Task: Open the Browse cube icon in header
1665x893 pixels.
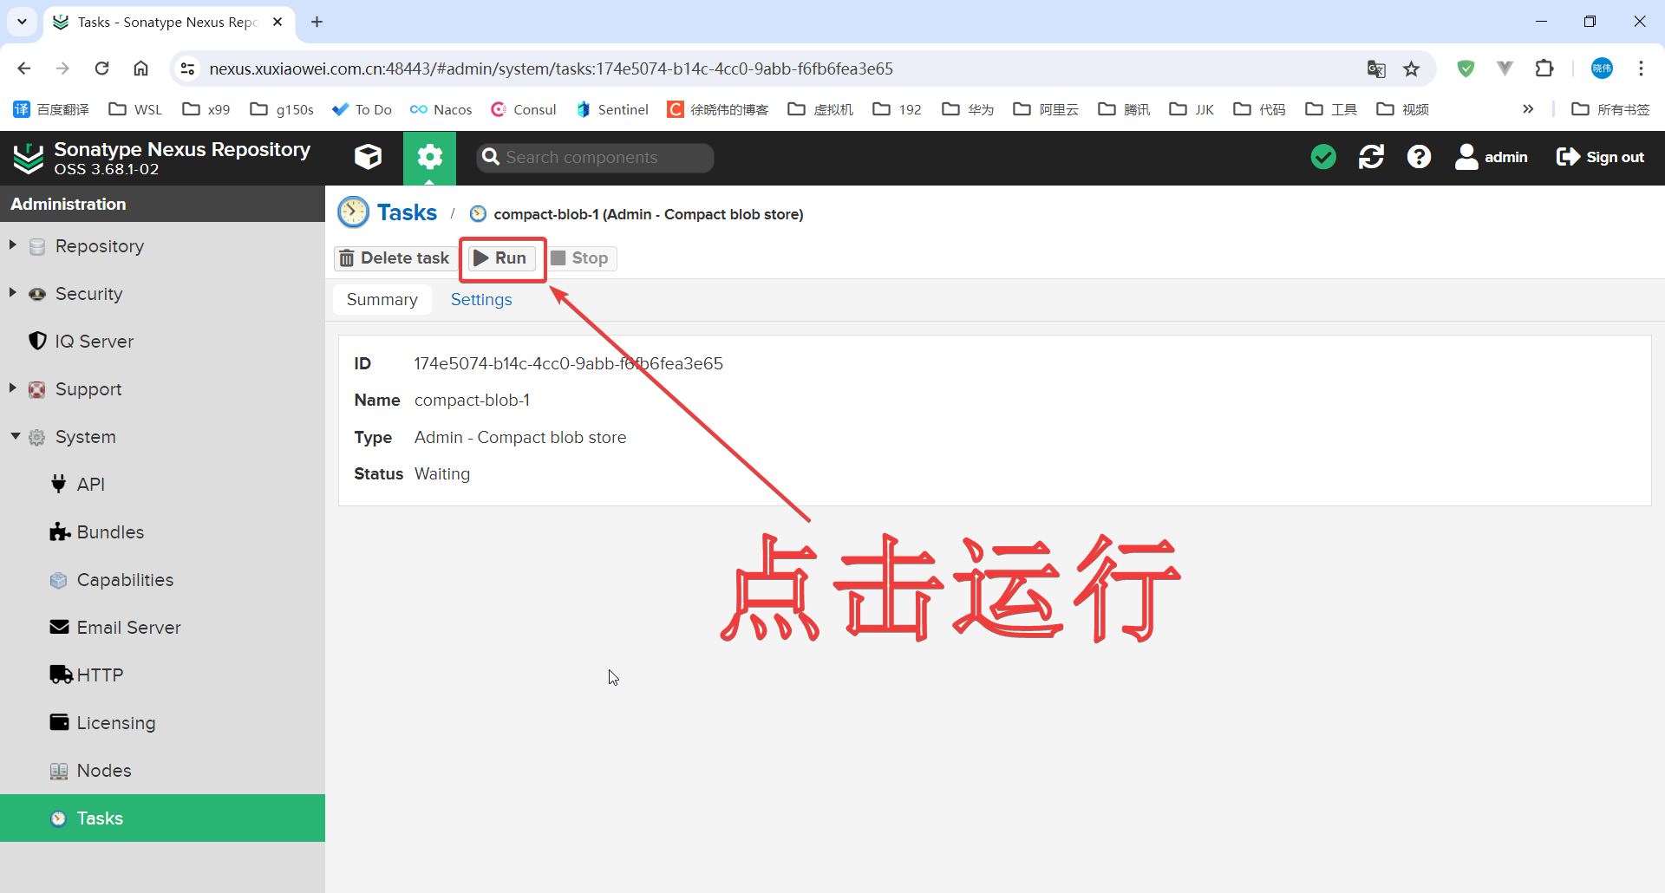Action: 368,157
